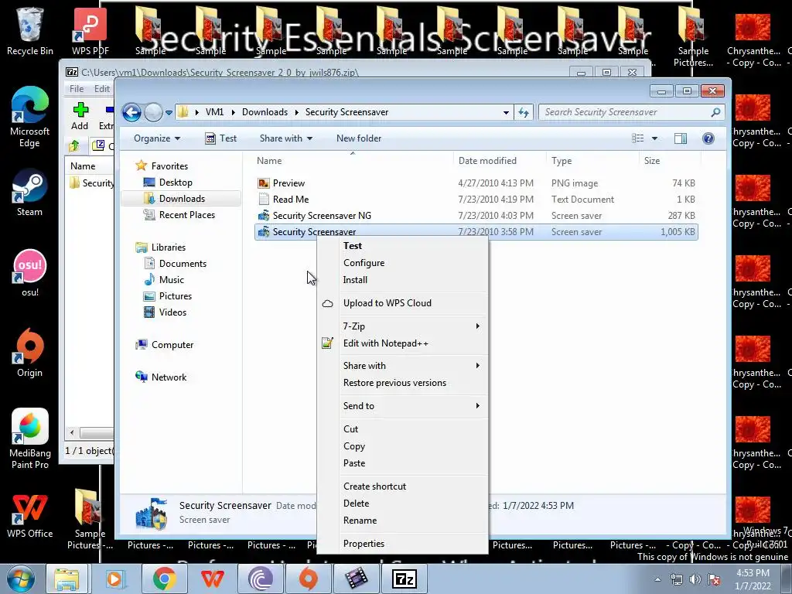Open Share with toolbar dropdown

click(x=286, y=138)
